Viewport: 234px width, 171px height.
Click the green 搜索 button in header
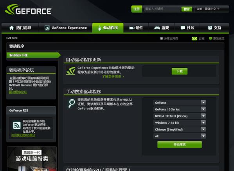click(x=187, y=9)
